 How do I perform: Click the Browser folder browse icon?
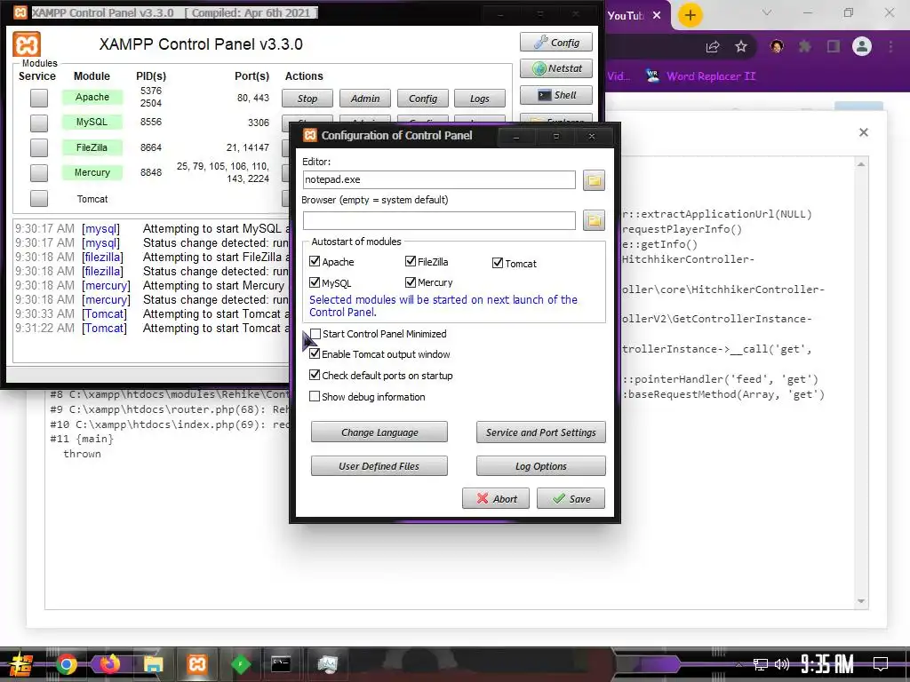tap(594, 220)
